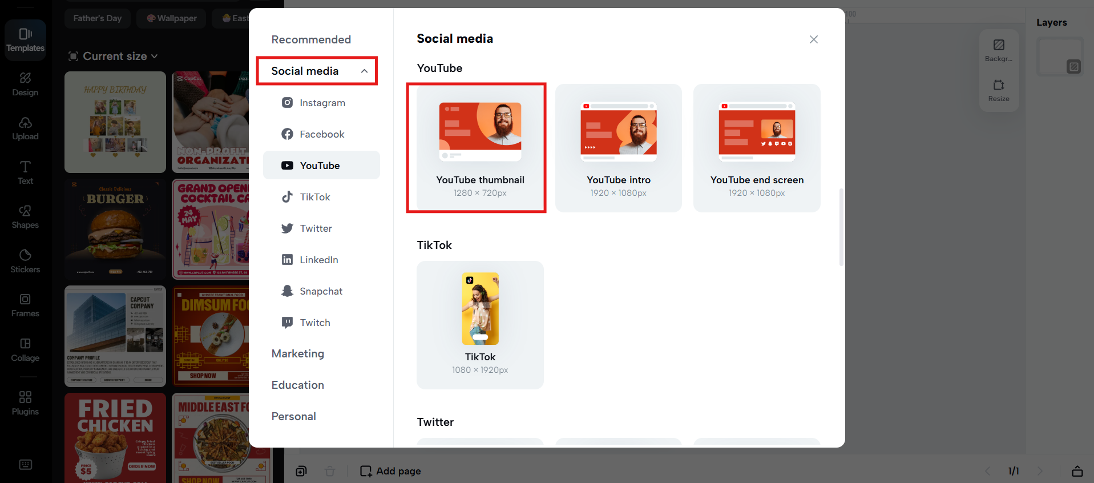This screenshot has height=483, width=1094.
Task: Open the Grand Opening Cocktail template
Action: [x=211, y=230]
